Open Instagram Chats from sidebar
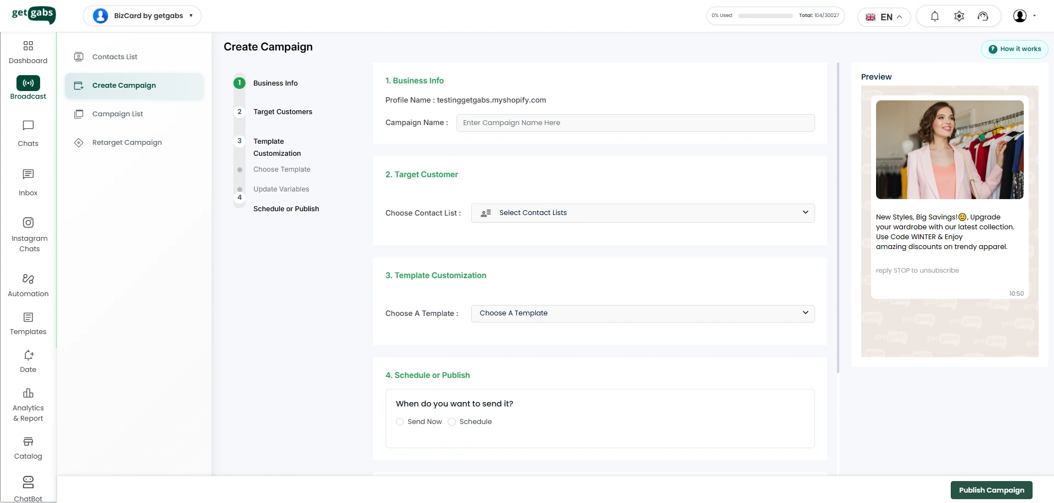Screen dimensions: 1054x503 click(x=28, y=223)
